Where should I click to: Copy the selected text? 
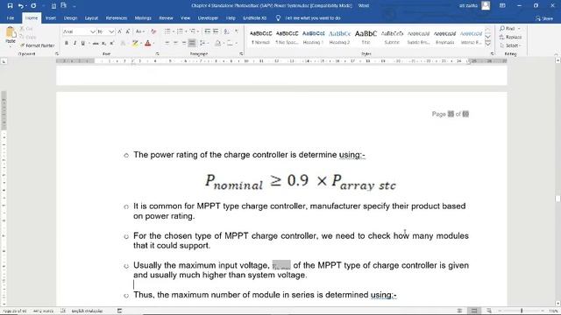point(28,37)
